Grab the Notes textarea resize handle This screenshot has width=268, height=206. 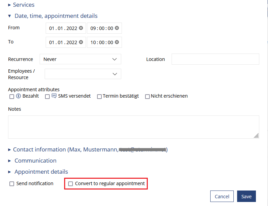click(256, 136)
